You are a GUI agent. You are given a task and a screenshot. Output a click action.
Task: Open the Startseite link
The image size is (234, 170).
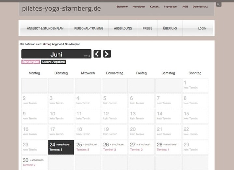pos(122,6)
